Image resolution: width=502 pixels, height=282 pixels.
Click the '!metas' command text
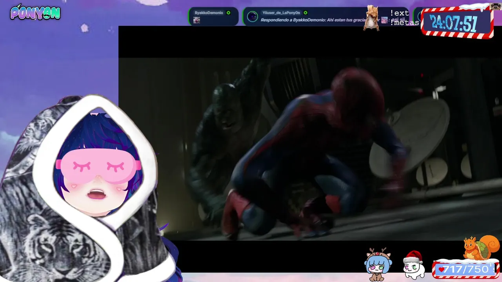pos(404,22)
